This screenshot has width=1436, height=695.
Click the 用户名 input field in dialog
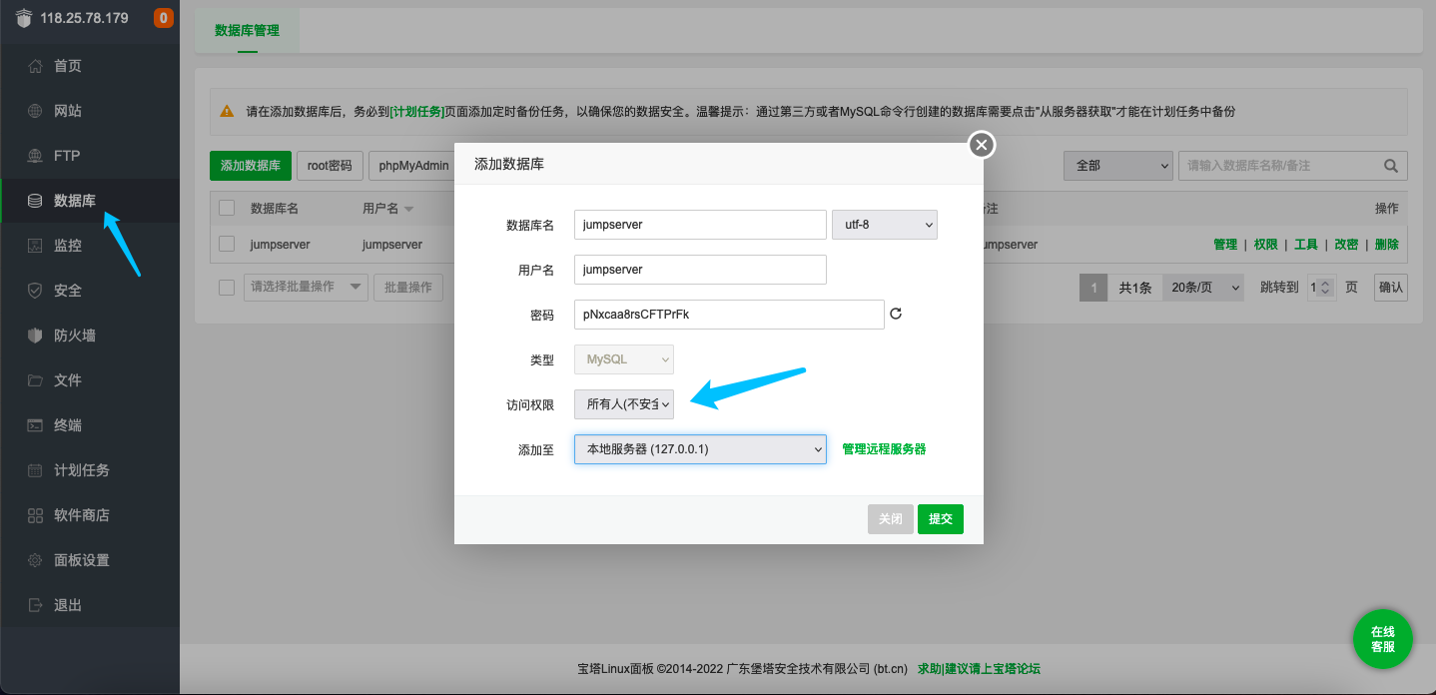click(700, 270)
